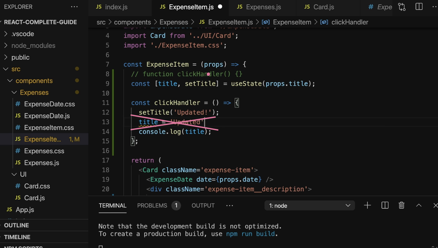
Task: Open ExpenseDate.css in the explorer
Action: [49, 104]
